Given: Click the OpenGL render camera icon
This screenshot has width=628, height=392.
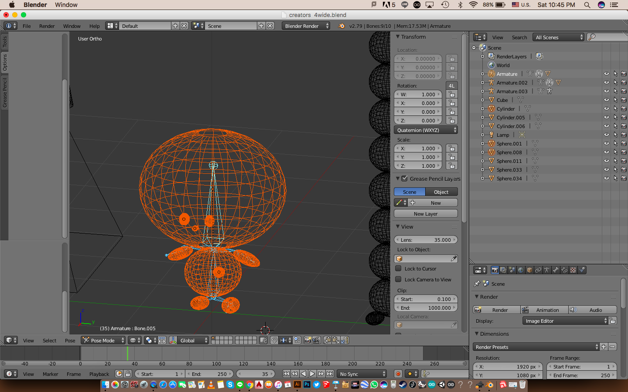Looking at the screenshot, I should pos(307,341).
